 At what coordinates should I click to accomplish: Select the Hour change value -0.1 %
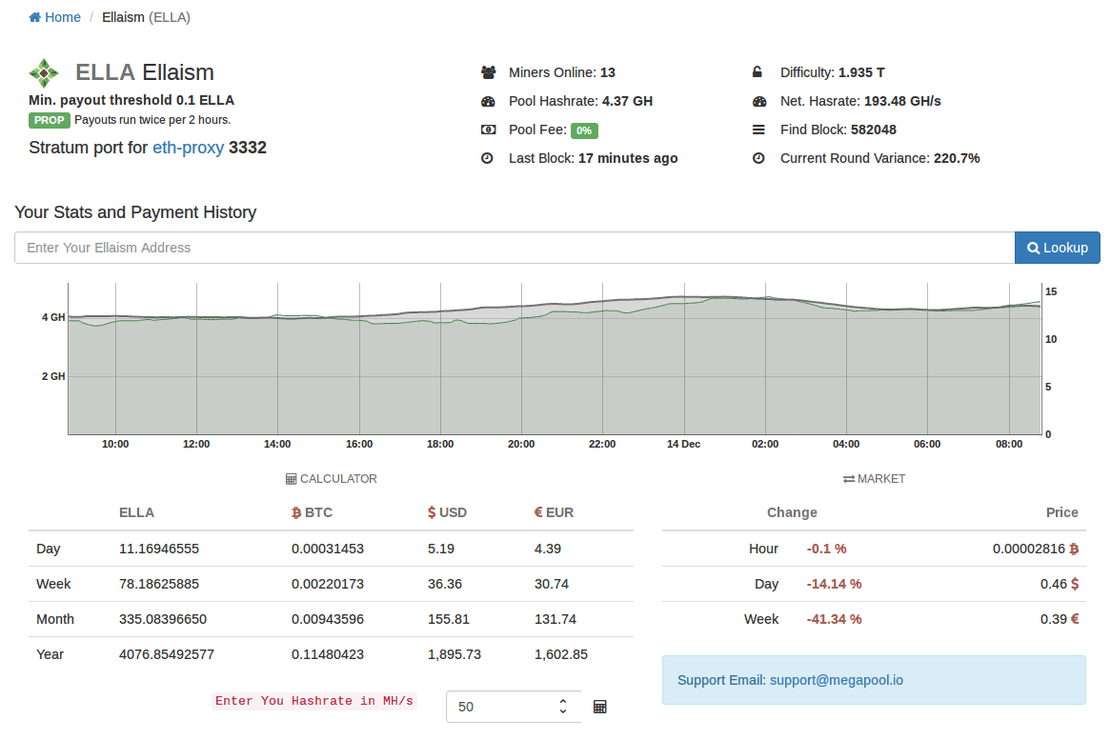[826, 549]
